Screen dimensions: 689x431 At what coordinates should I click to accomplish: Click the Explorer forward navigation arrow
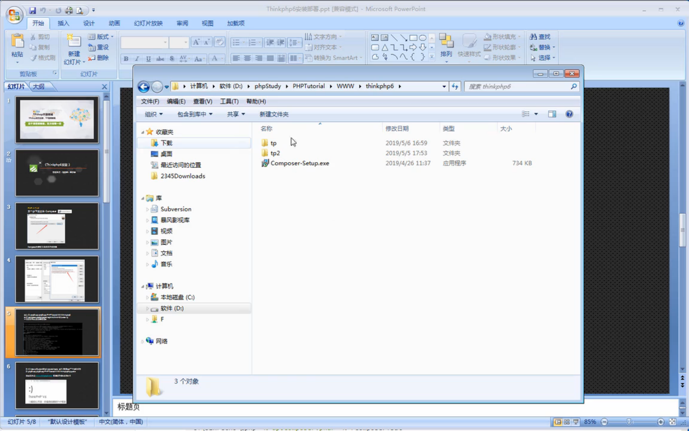(157, 87)
